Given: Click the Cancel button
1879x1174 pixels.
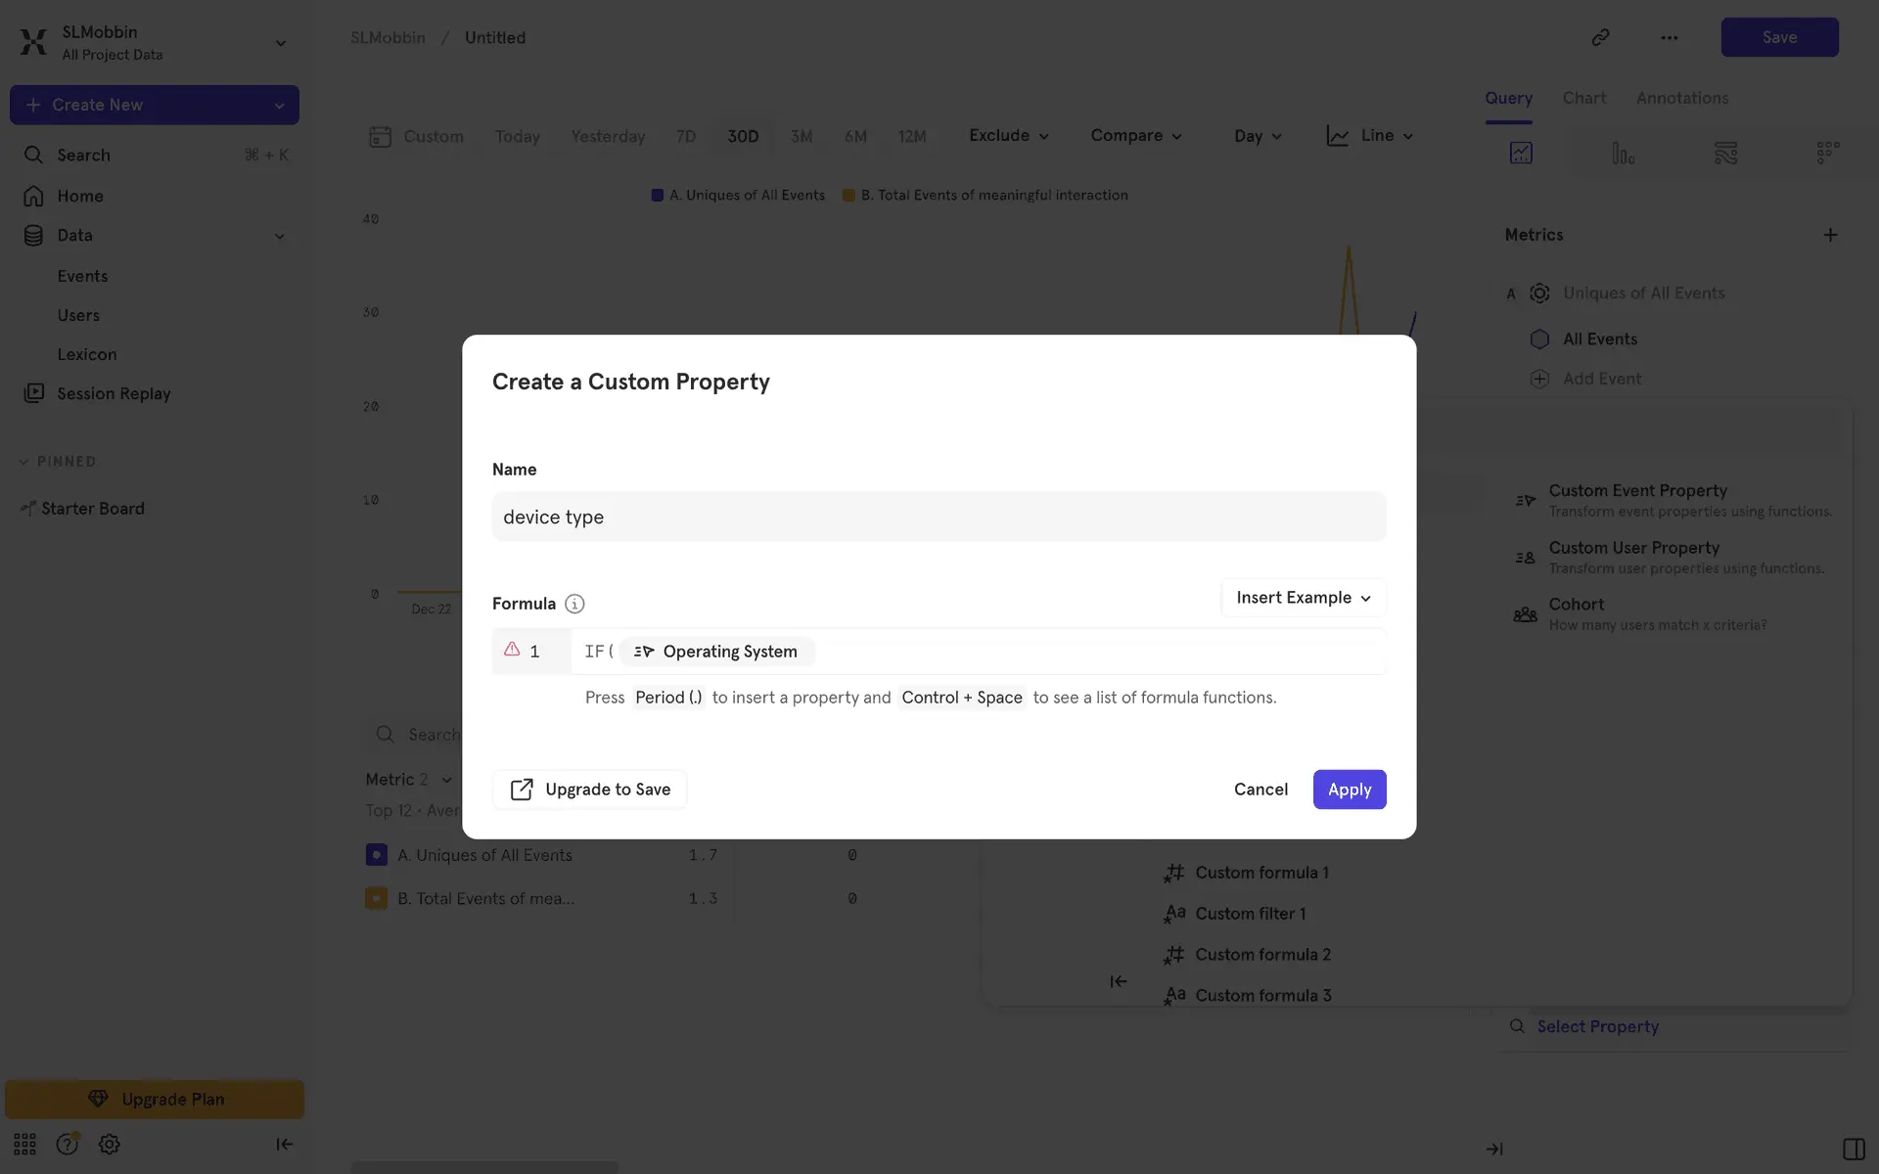Looking at the screenshot, I should tap(1260, 790).
